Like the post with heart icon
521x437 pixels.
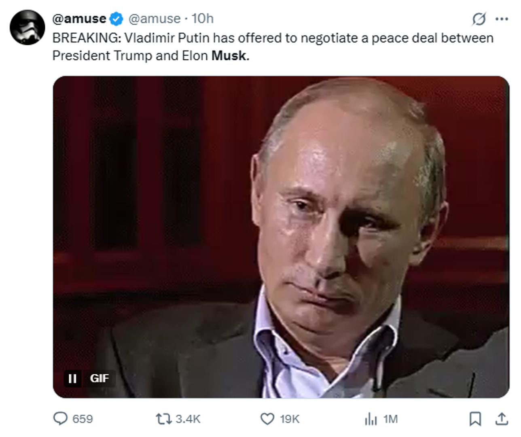pos(267,419)
